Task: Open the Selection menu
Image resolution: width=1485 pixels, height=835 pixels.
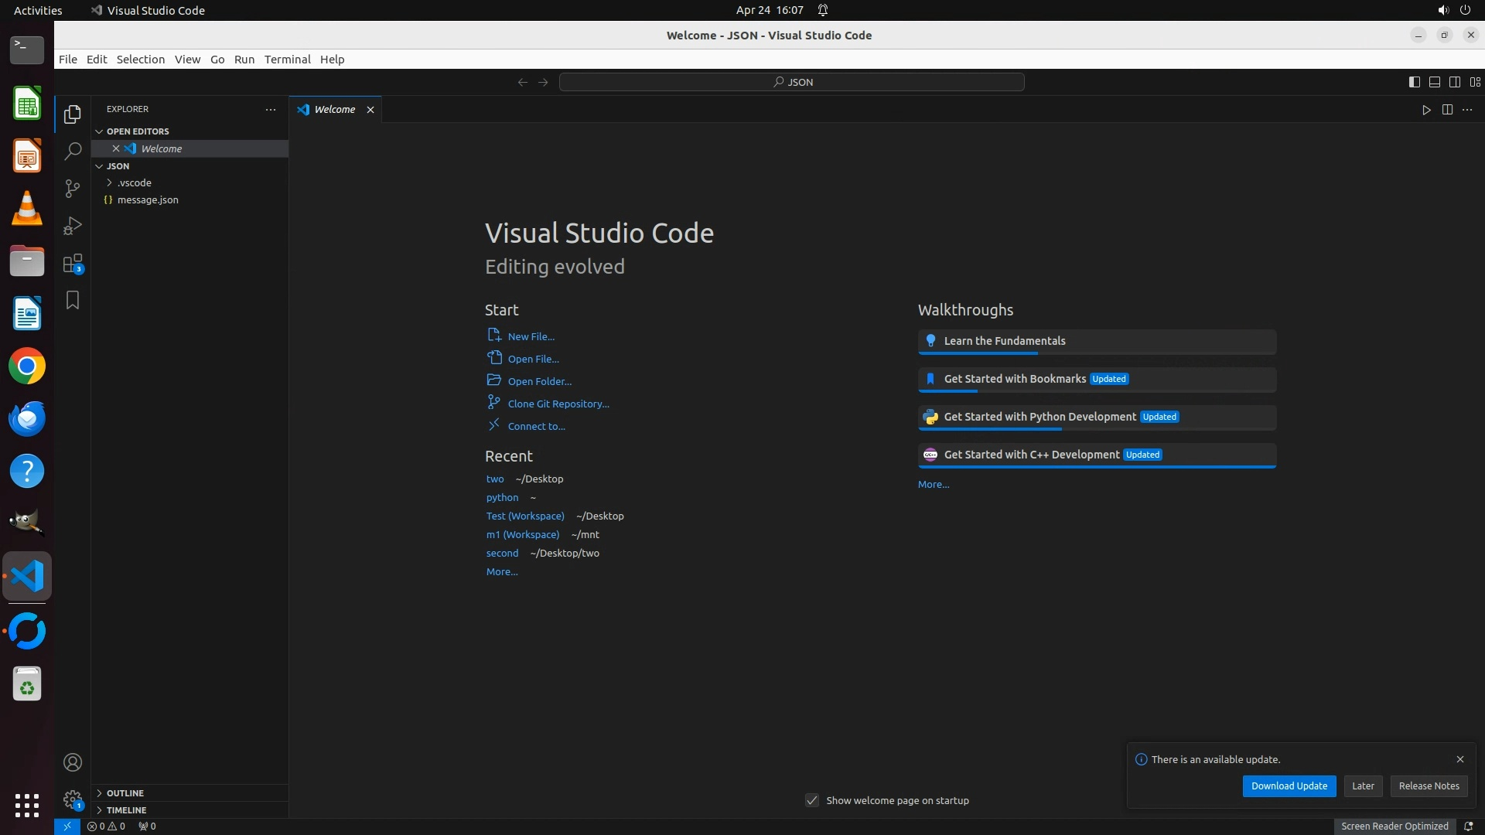Action: (140, 60)
